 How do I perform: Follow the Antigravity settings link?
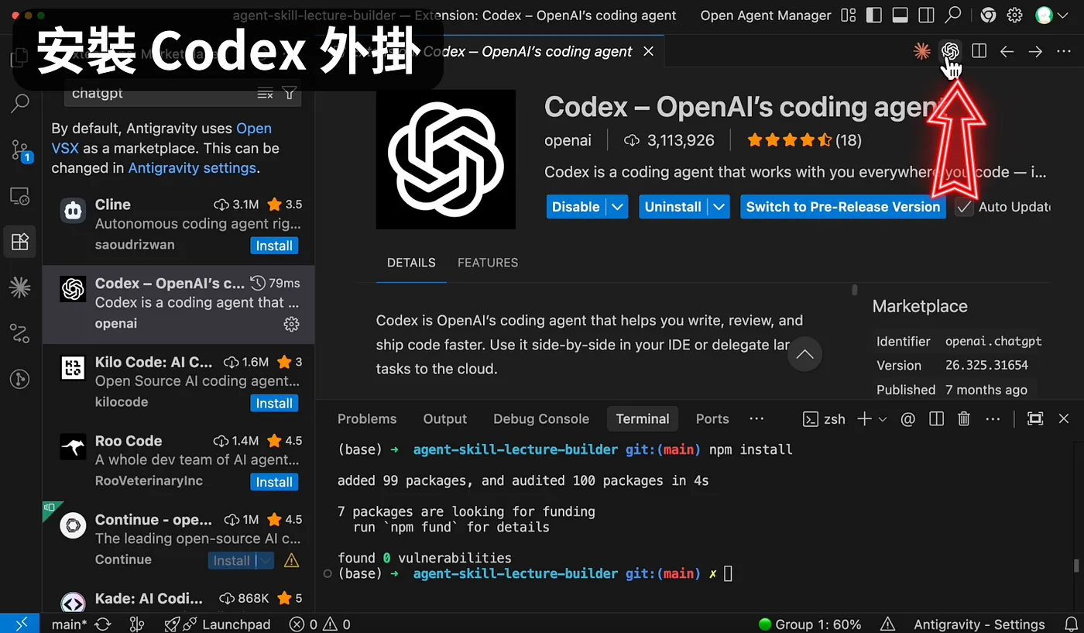[x=191, y=168]
